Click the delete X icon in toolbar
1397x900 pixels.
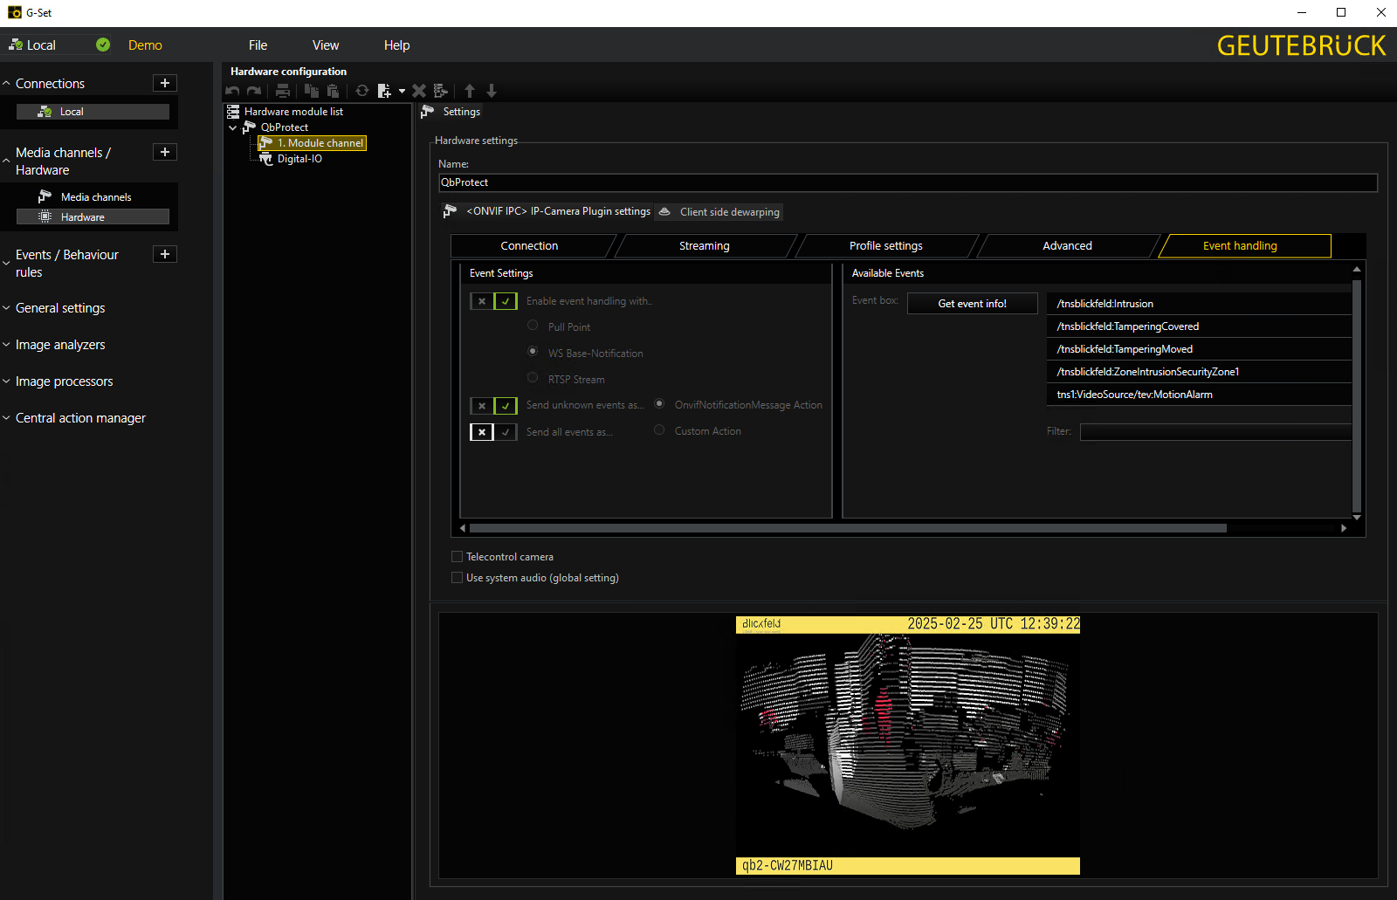(419, 91)
